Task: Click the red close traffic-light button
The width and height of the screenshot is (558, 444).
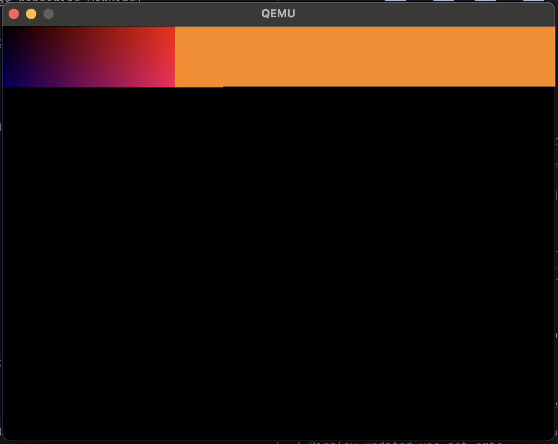Action: 13,13
